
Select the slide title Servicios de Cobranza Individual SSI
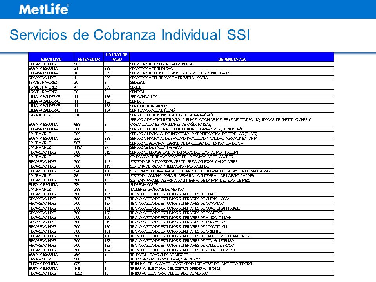130,34
